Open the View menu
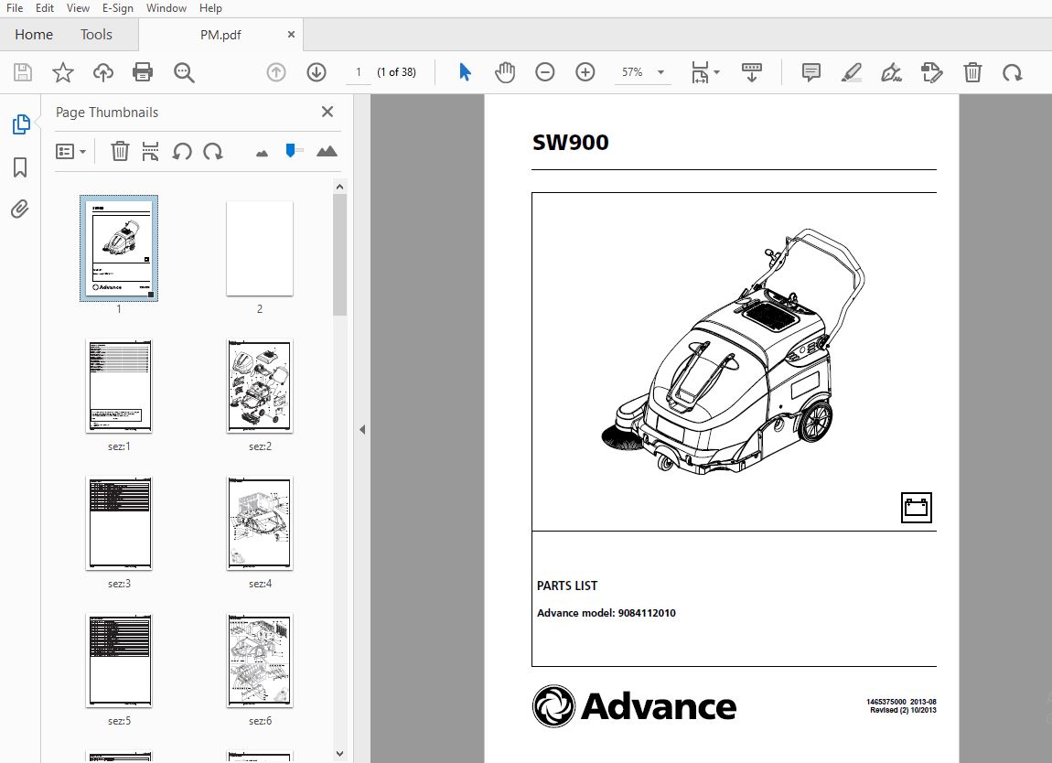 click(78, 8)
